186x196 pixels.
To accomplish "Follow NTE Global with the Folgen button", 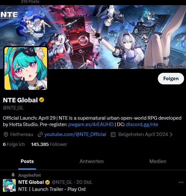I will point(171,79).
